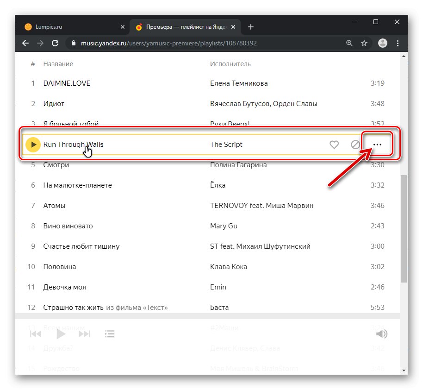Click the dislike icon for The Script track
The width and height of the screenshot is (423, 390).
click(355, 145)
